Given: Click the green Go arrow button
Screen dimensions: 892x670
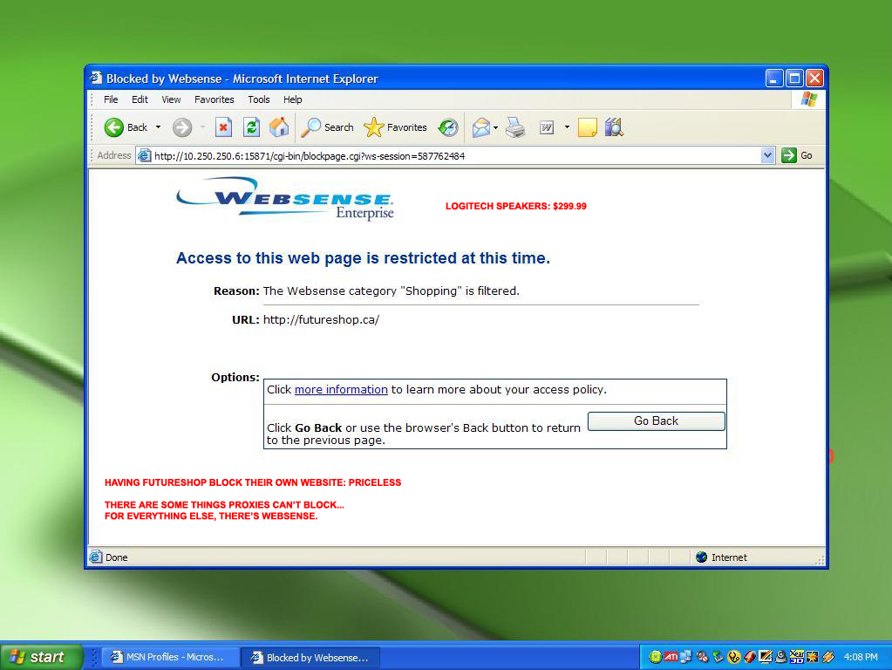Looking at the screenshot, I should coord(789,155).
